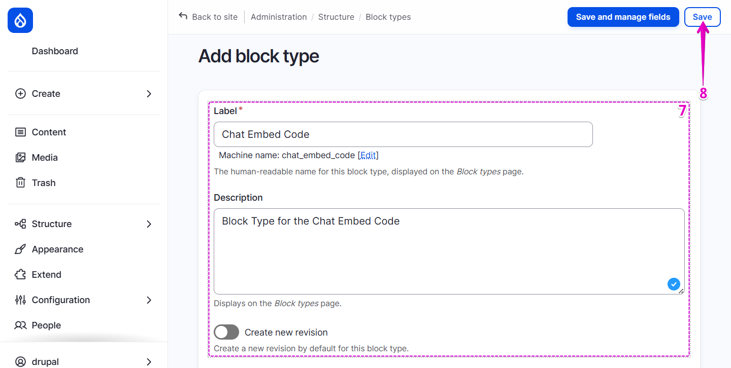Click the Trash can icon

pos(20,182)
